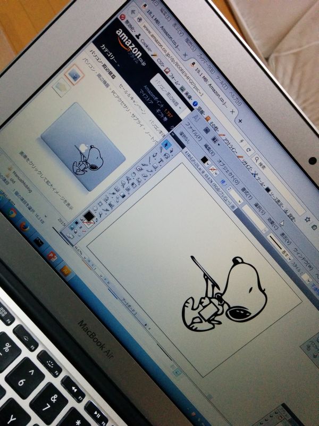Open stroke weight dropdown in Illustrator
This screenshot has height=426, width=319.
pyautogui.click(x=240, y=202)
